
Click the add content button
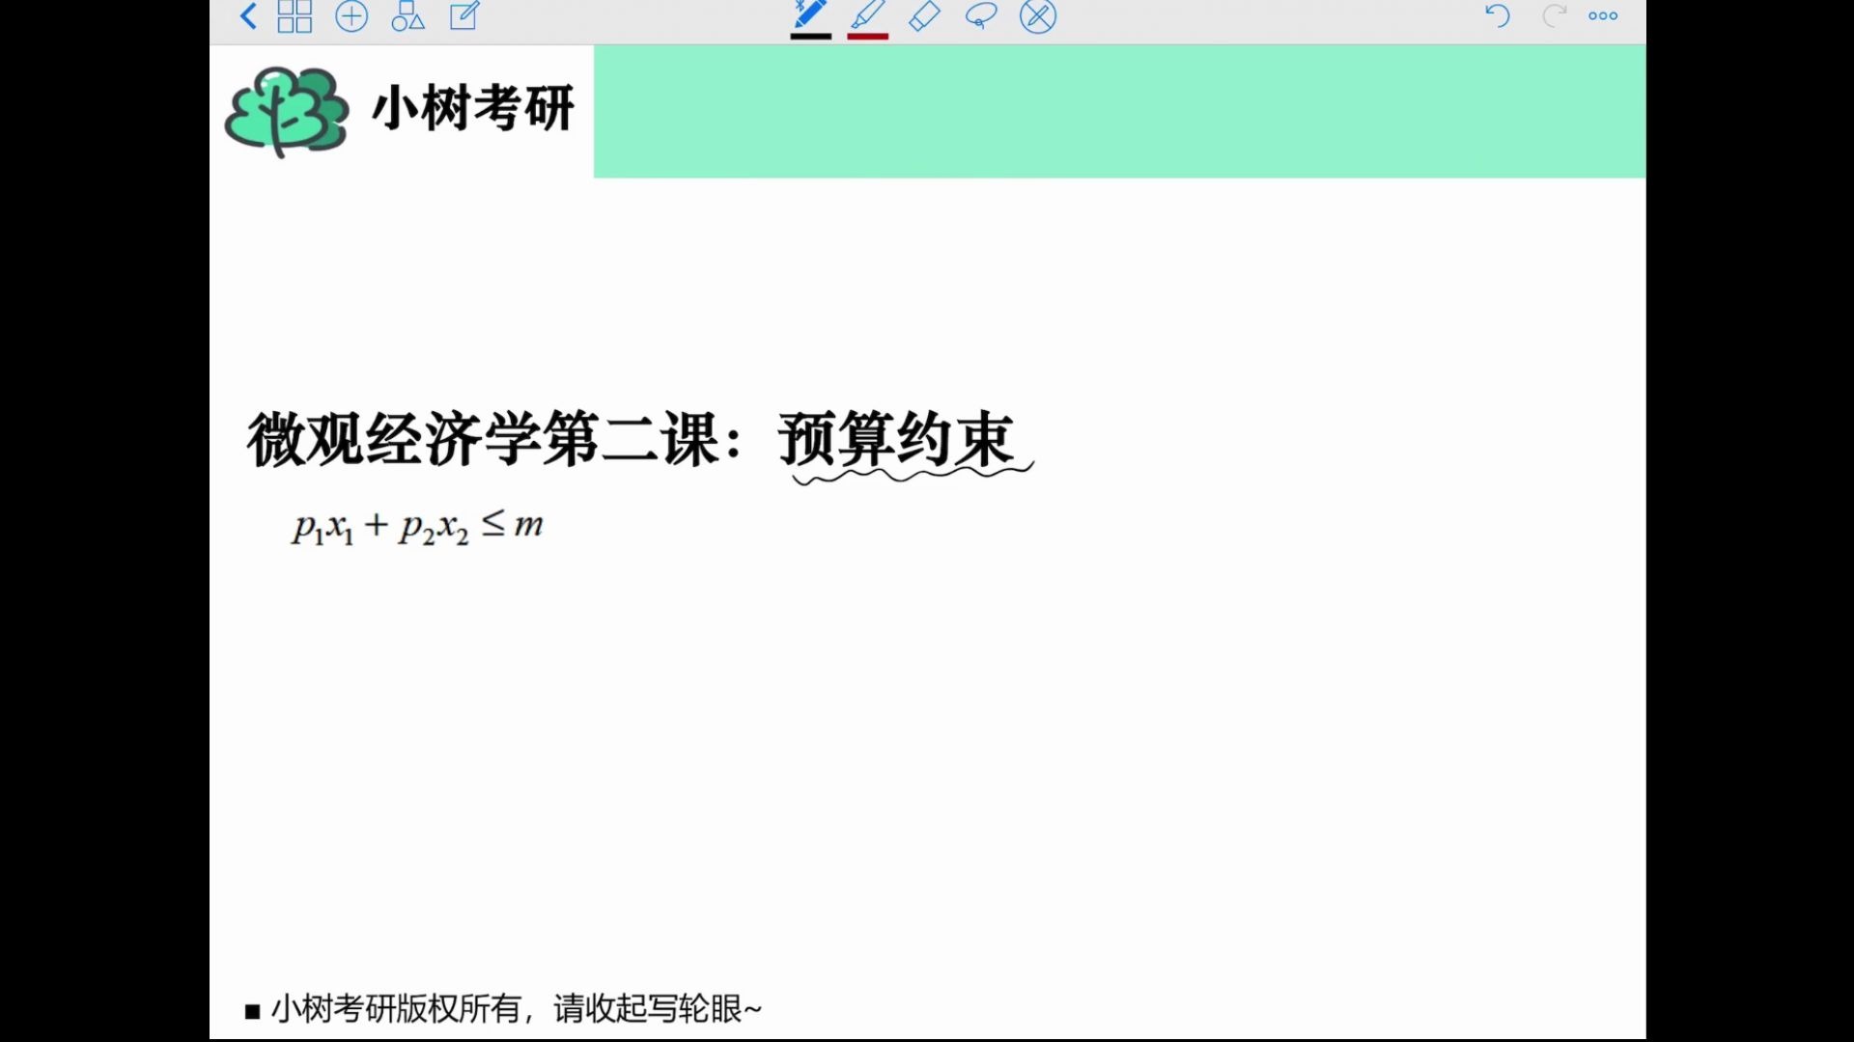[351, 15]
